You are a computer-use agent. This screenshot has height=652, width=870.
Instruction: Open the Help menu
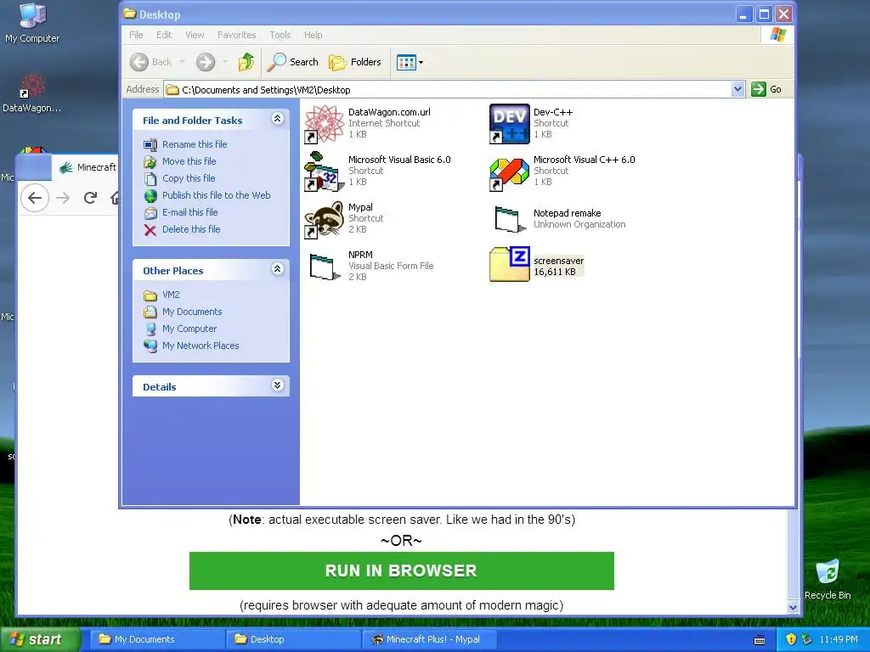pyautogui.click(x=313, y=35)
